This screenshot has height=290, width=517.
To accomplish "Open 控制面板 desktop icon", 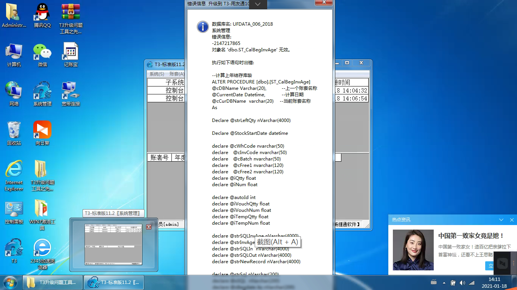I will coord(14,212).
